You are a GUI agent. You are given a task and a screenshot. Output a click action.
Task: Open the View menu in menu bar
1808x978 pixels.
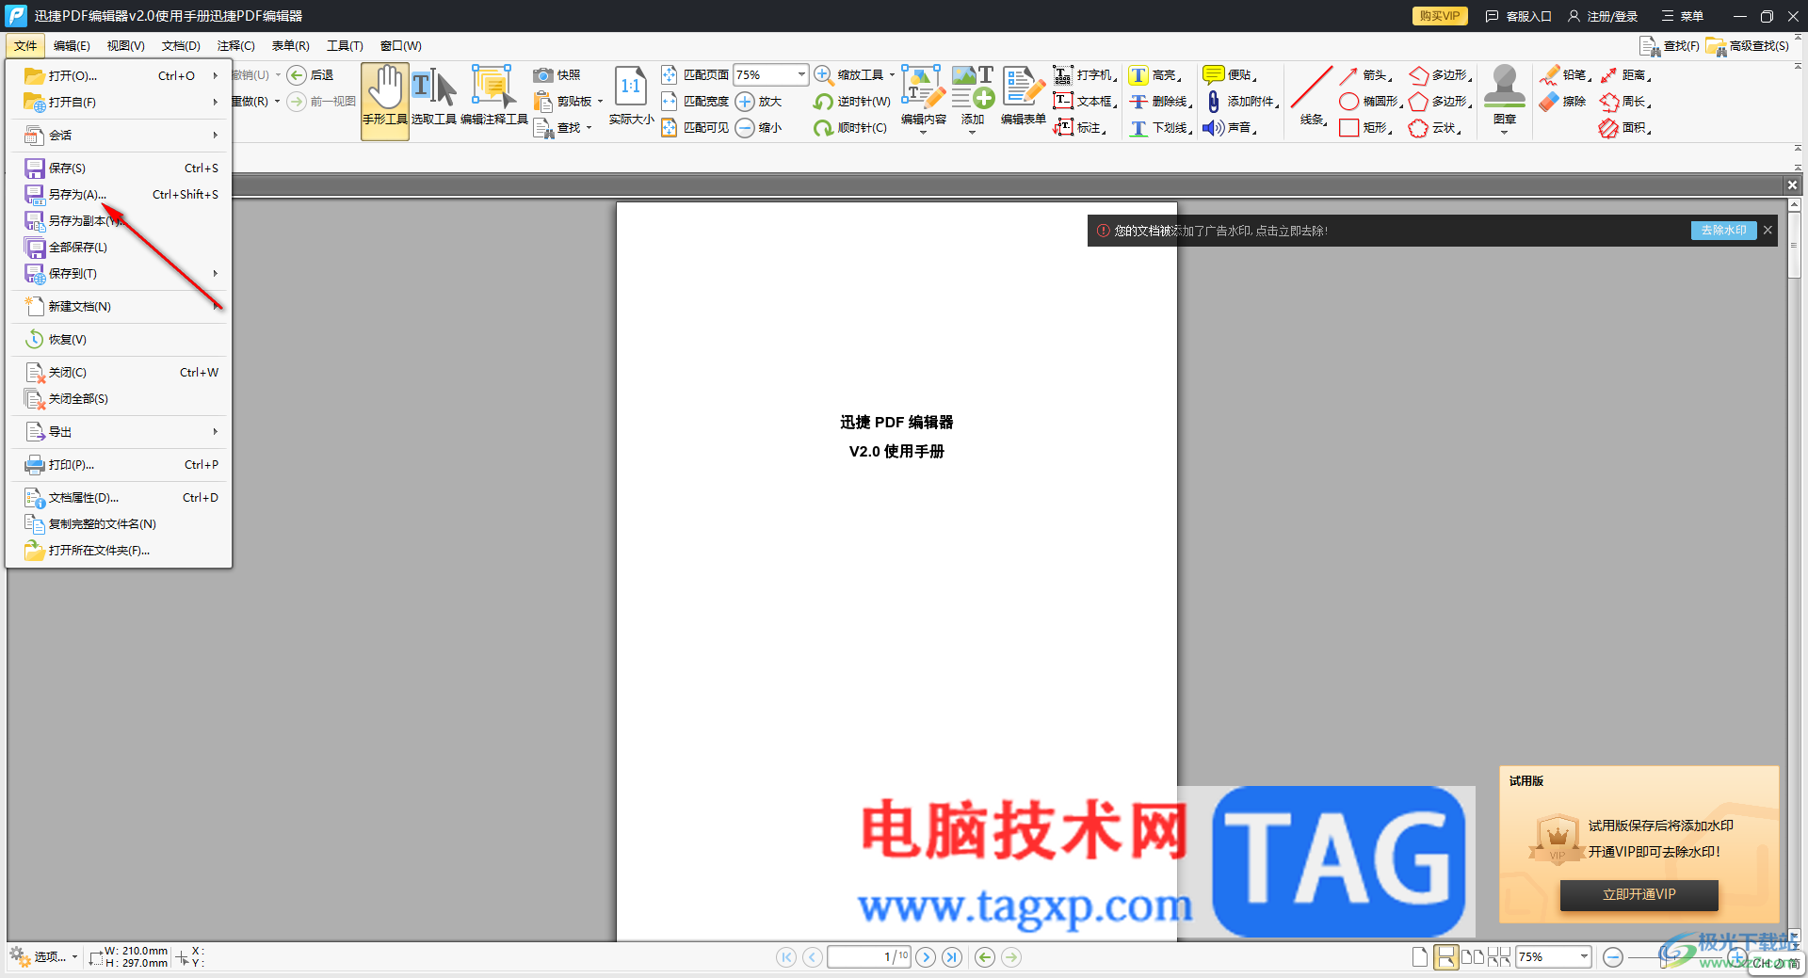[125, 45]
